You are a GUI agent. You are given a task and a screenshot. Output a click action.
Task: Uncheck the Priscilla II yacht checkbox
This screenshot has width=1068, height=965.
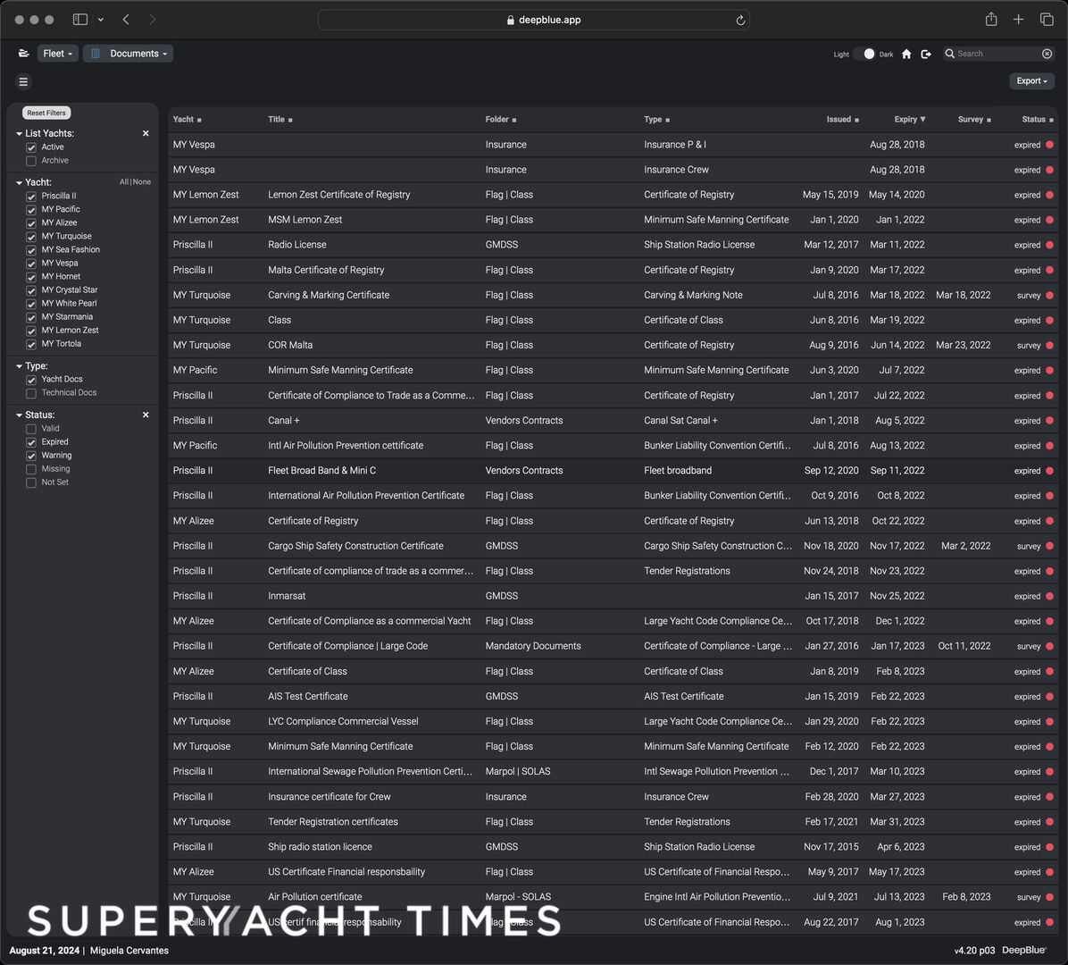pos(30,197)
